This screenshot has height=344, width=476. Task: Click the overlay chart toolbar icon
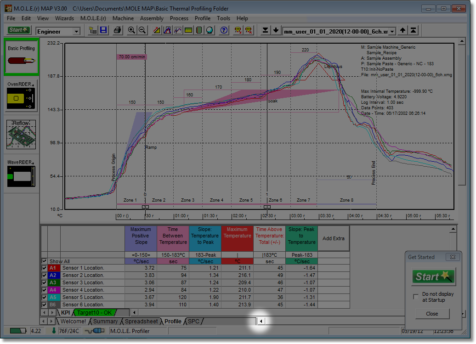tap(178, 30)
